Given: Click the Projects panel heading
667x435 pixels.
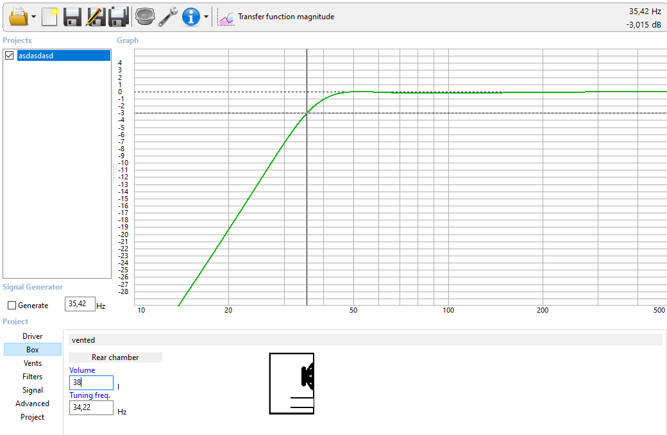Looking at the screenshot, I should click(17, 40).
